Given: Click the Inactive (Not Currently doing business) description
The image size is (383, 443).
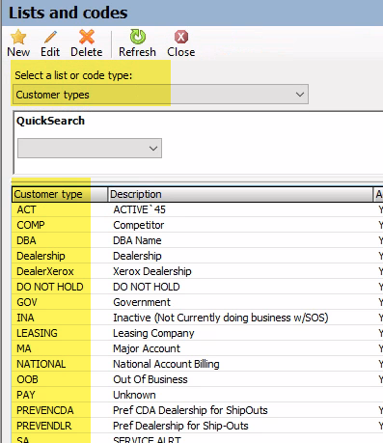Looking at the screenshot, I should tap(221, 318).
